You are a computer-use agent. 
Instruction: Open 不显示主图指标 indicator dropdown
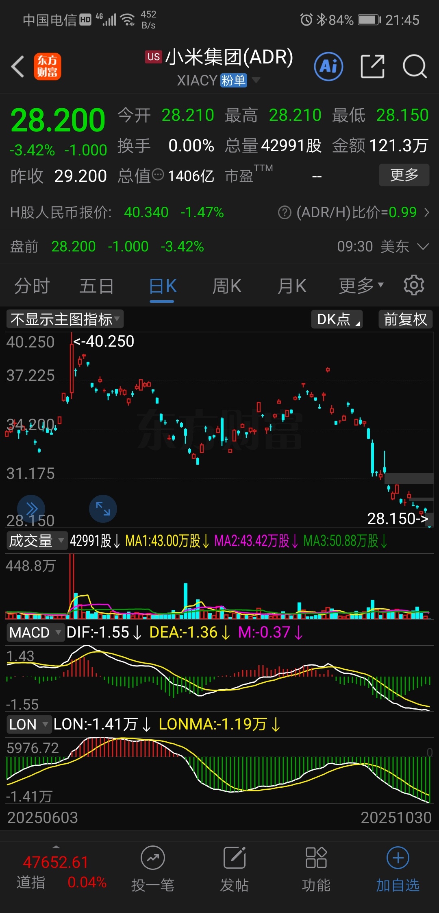pos(65,319)
